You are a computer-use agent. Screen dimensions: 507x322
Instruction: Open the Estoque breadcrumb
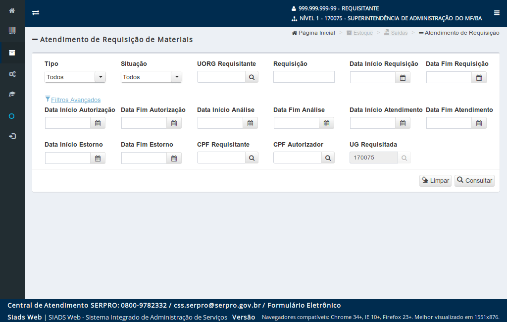tap(359, 33)
